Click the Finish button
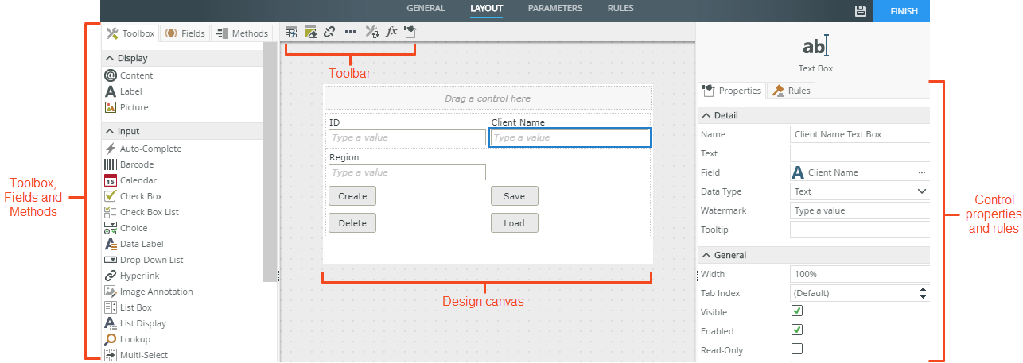This screenshot has height=363, width=1023. click(900, 11)
